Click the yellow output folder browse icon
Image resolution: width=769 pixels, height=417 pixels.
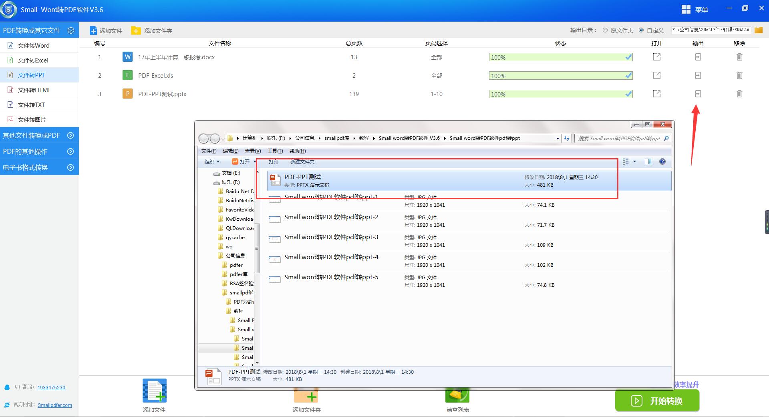(758, 30)
